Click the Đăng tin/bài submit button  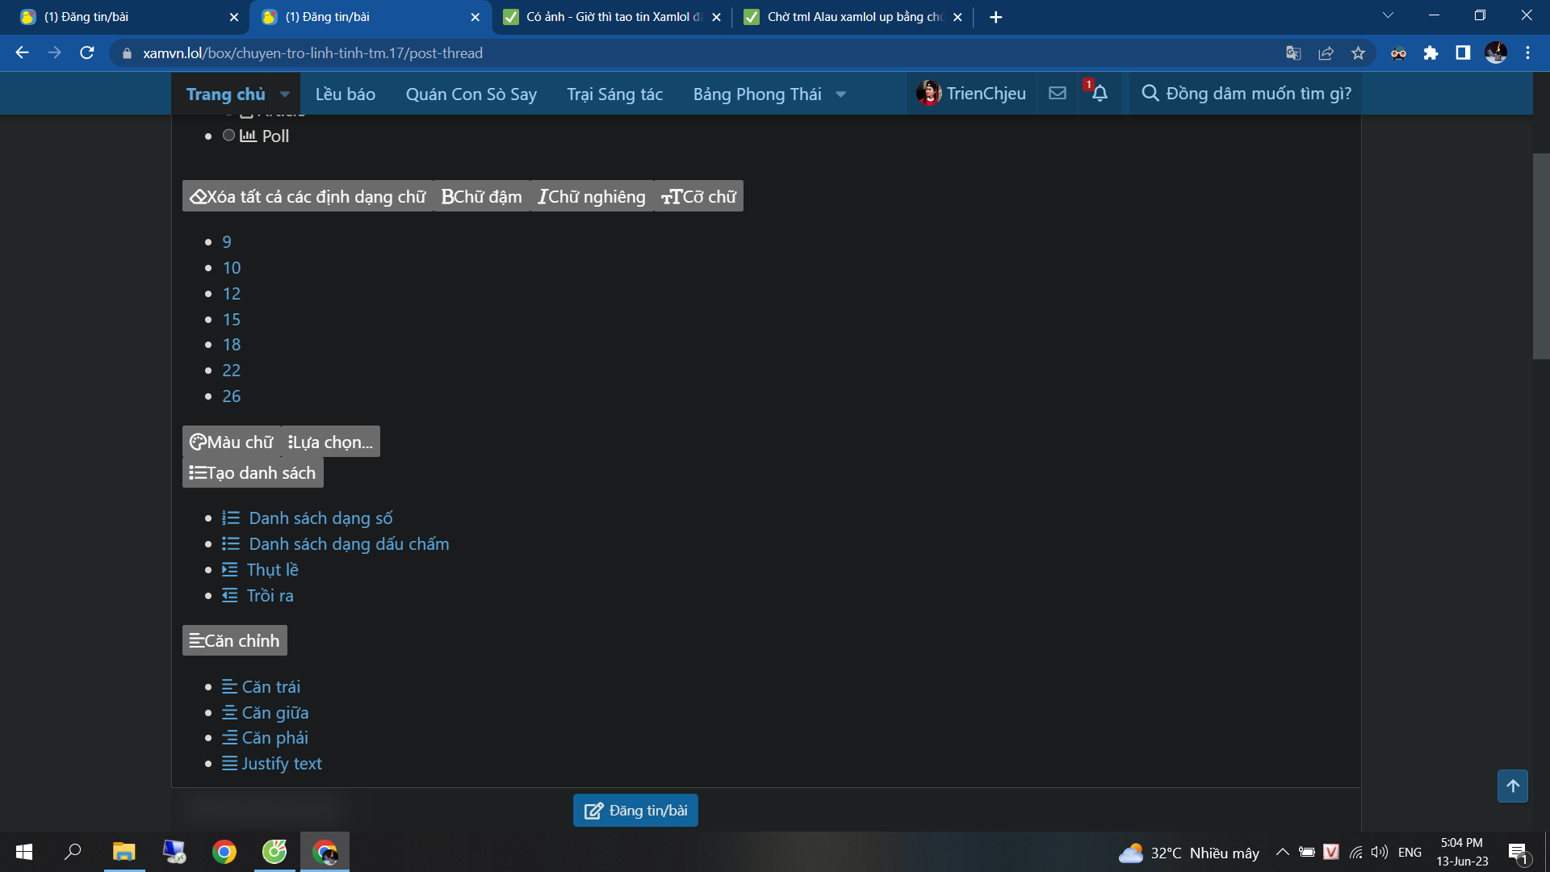(x=635, y=811)
